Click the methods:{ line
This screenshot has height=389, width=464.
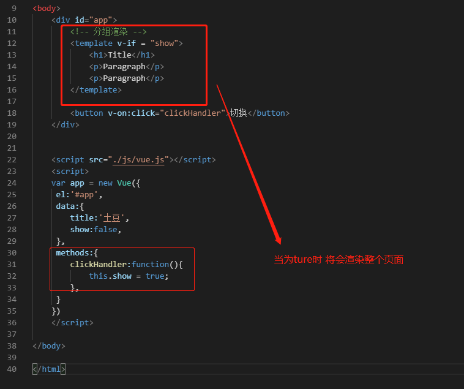[x=77, y=253]
